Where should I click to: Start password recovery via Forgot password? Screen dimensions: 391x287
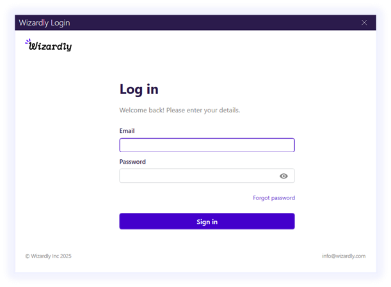(273, 198)
